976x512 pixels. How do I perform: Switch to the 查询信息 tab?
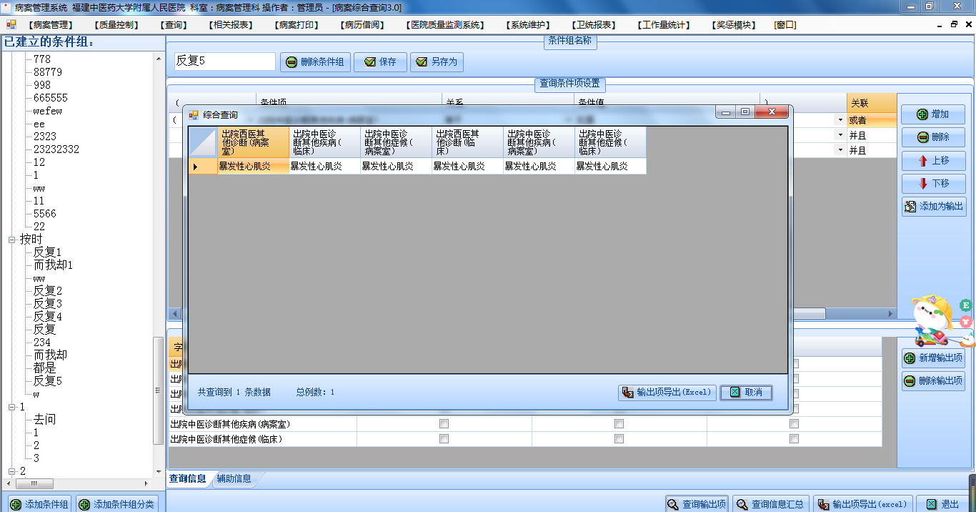pyautogui.click(x=187, y=479)
